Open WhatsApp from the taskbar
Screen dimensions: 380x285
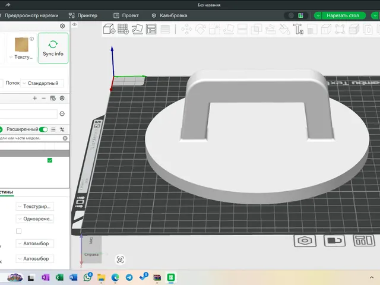[87, 277]
